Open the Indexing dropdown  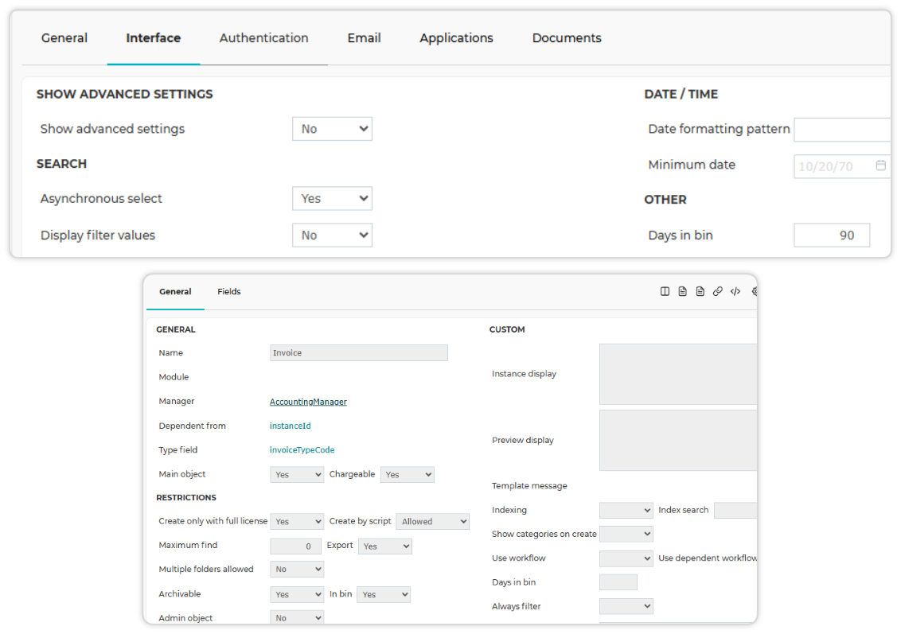tap(626, 510)
